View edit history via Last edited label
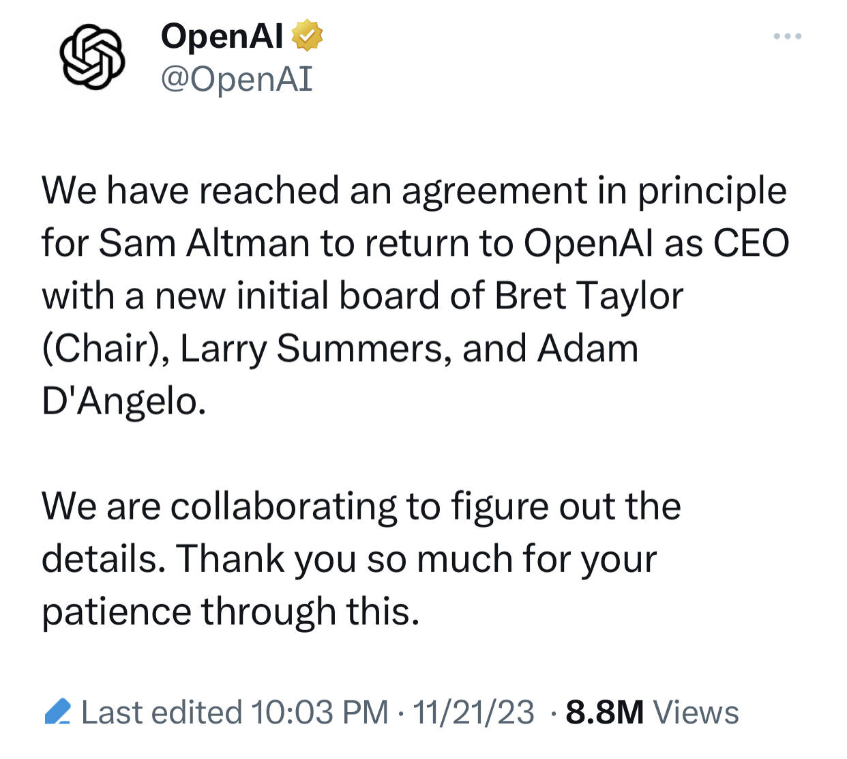The width and height of the screenshot is (847, 759). click(162, 713)
